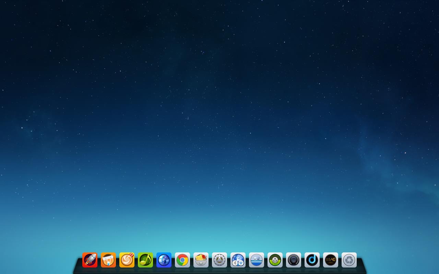439x274 pixels.
Task: Open network Bluetooth and Wi-Fi applet
Action: 238,260
